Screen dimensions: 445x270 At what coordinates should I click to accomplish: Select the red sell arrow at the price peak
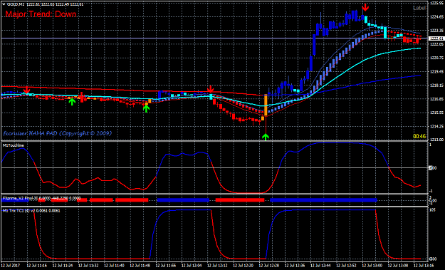pyautogui.click(x=365, y=8)
